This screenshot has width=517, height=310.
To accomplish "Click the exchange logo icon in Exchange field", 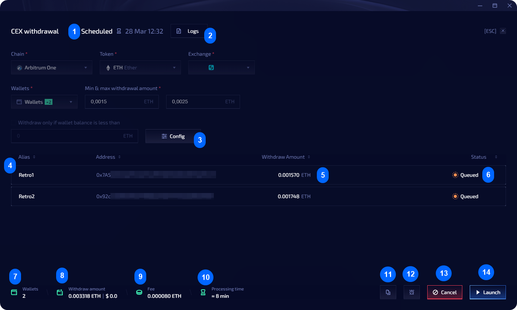I will pos(211,68).
